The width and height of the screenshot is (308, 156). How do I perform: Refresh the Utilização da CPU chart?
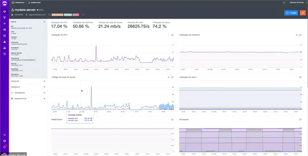coord(173,35)
